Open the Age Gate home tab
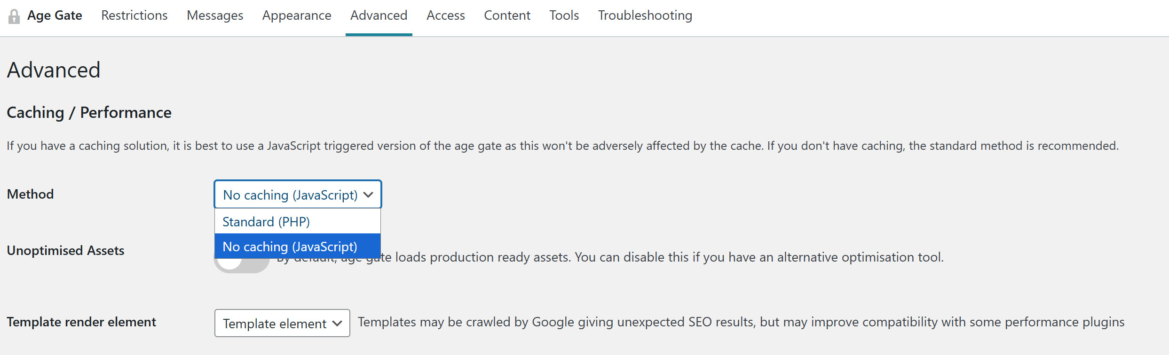This screenshot has height=355, width=1169. tap(55, 15)
